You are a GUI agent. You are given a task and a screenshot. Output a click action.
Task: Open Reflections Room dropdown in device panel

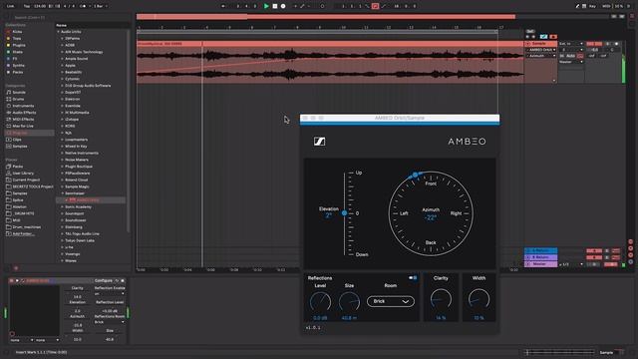(x=110, y=322)
